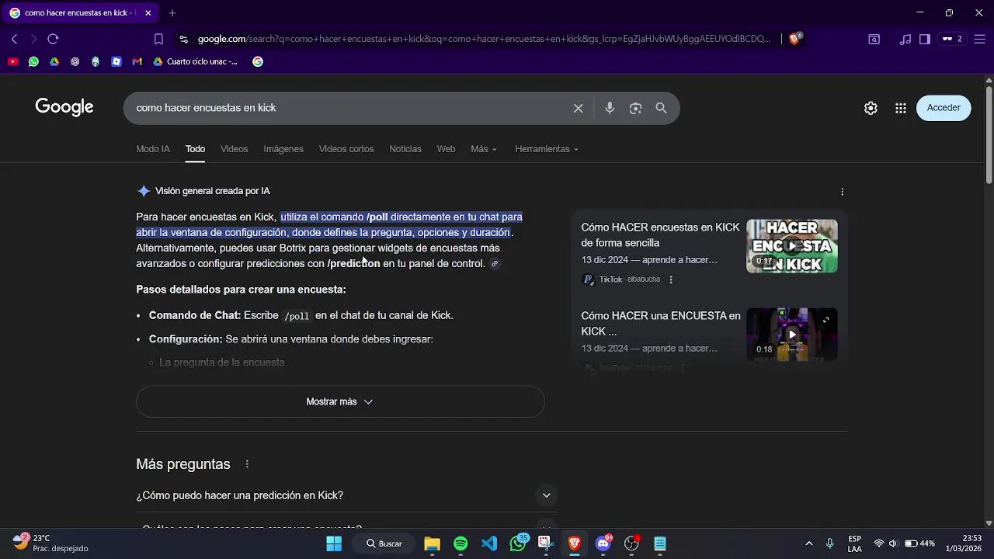This screenshot has height=559, width=994.
Task: Open the YouTube bookmark icon
Action: tap(12, 61)
